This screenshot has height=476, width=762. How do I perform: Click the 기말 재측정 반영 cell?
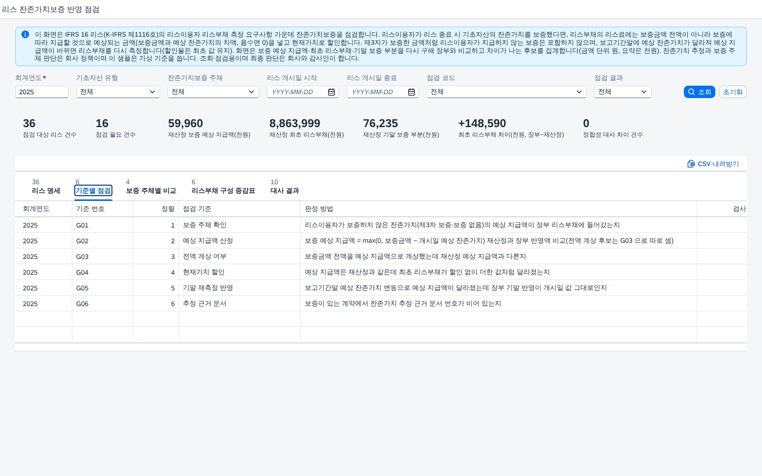[240, 288]
